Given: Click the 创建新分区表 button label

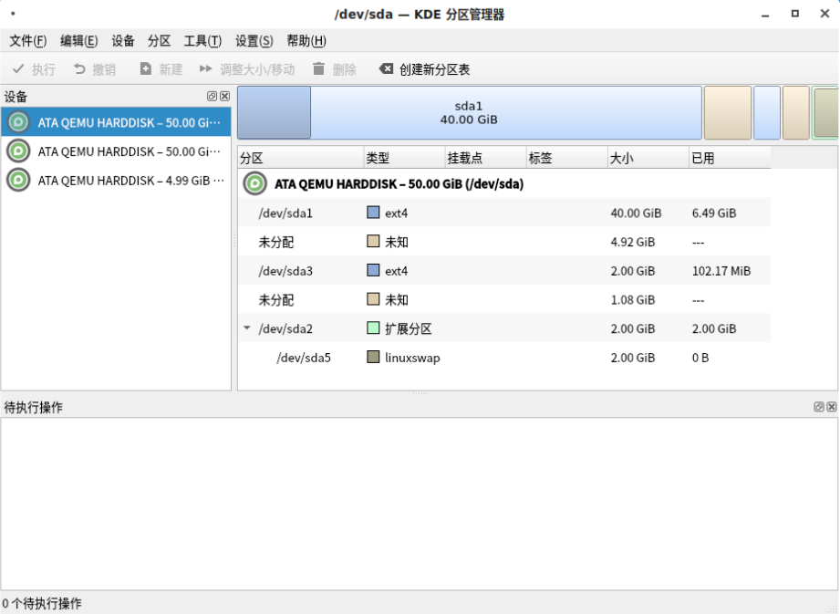Looking at the screenshot, I should tap(434, 69).
